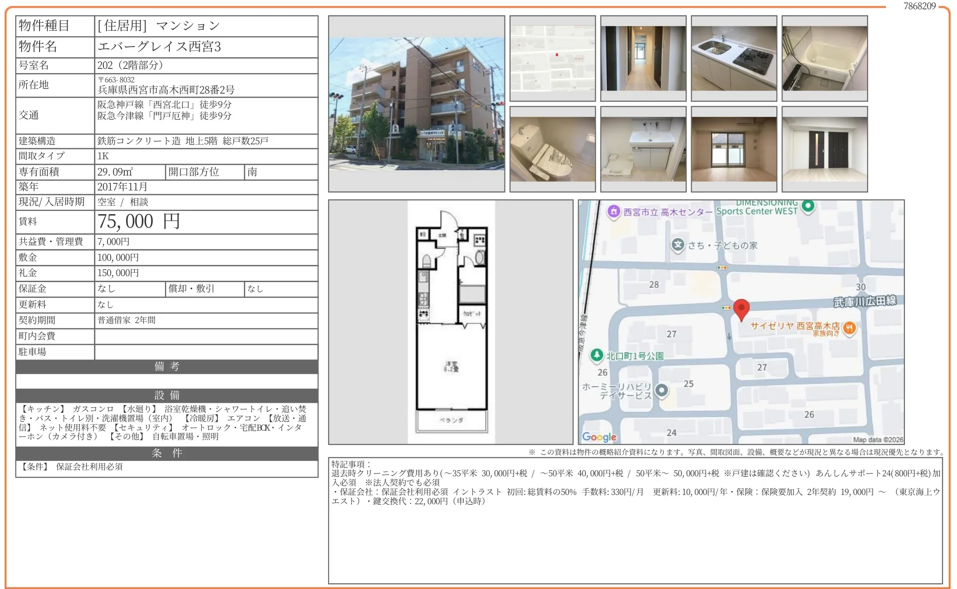Click the Sachi Kodomo no Ie icon
The width and height of the screenshot is (957, 589).
[678, 244]
